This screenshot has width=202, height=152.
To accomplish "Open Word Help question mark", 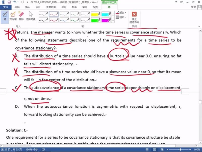I will click(x=176, y=2).
